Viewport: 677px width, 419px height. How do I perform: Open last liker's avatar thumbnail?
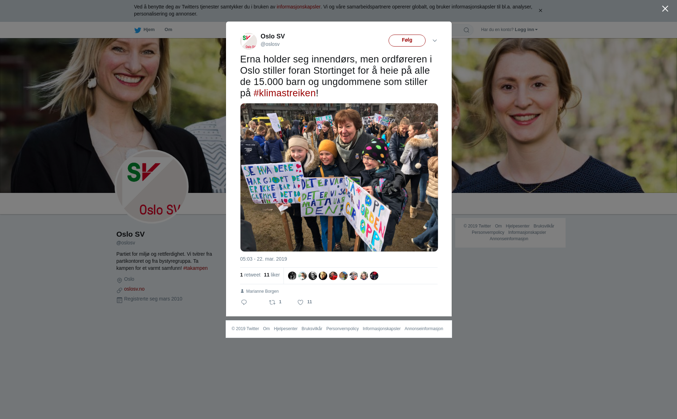coord(374,276)
